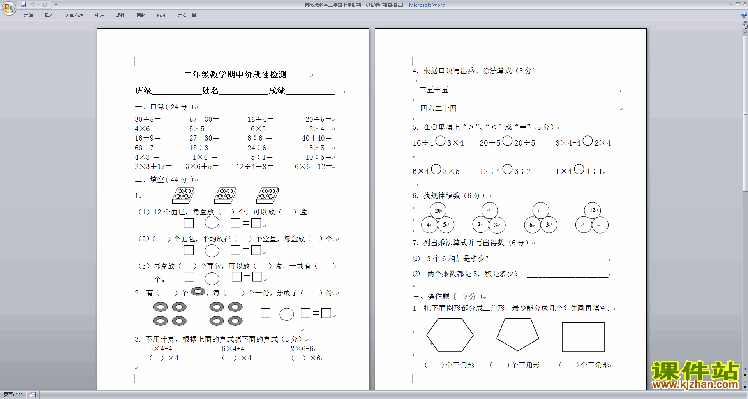The image size is (748, 399).
Task: Click the text 三五十五
Action: (434, 90)
